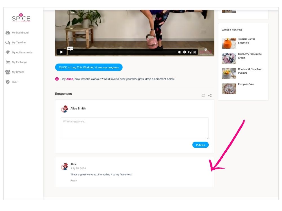The height and width of the screenshot is (211, 282).
Task: Open My Exchange from sidebar
Action: click(19, 62)
